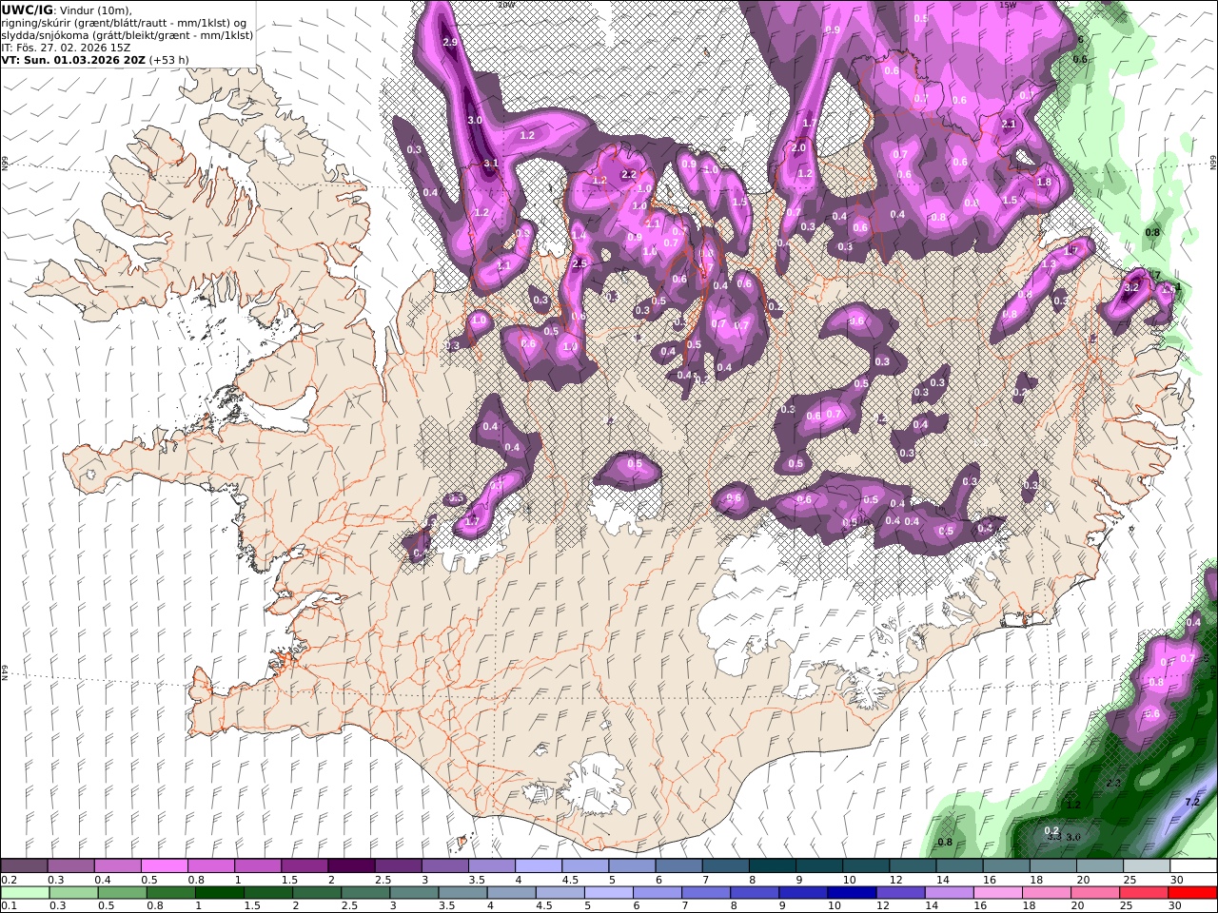Click the legend header 'rigning/skúrir' line

[x=126, y=22]
